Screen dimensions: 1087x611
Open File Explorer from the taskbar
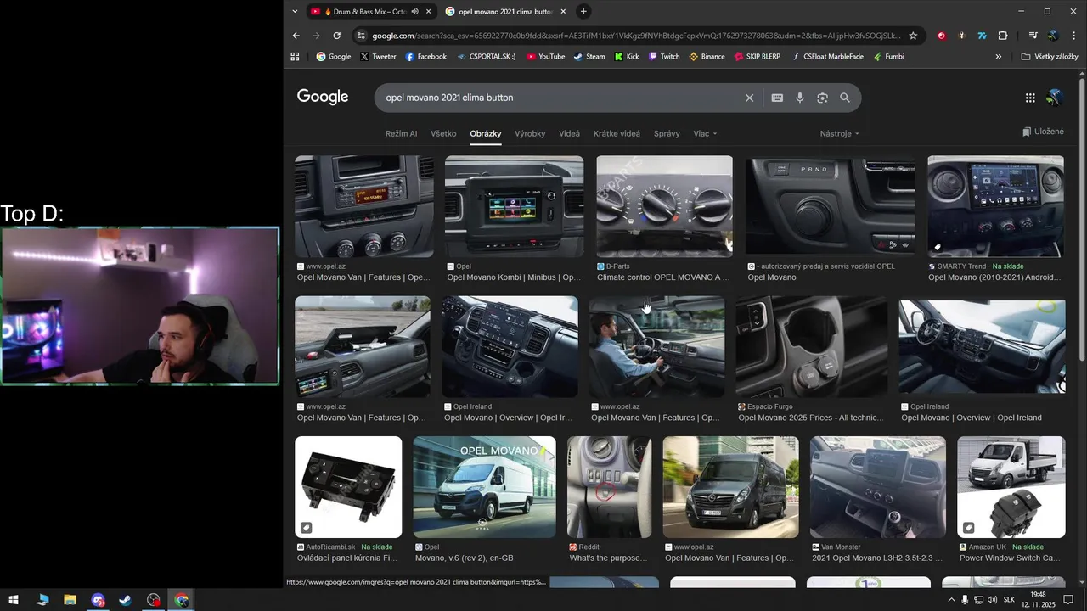[70, 600]
